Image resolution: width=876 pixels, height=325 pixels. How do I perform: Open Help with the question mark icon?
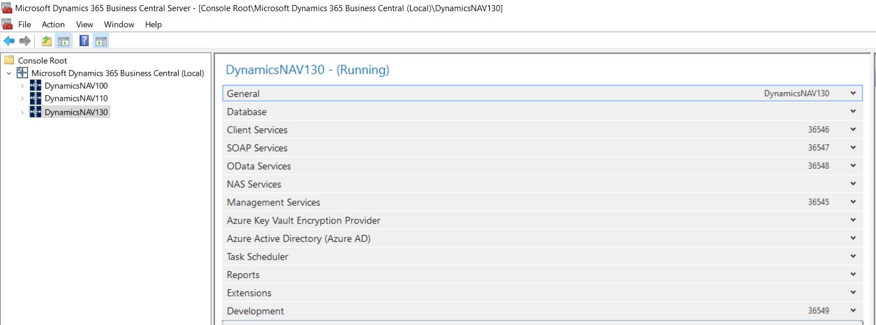click(84, 41)
